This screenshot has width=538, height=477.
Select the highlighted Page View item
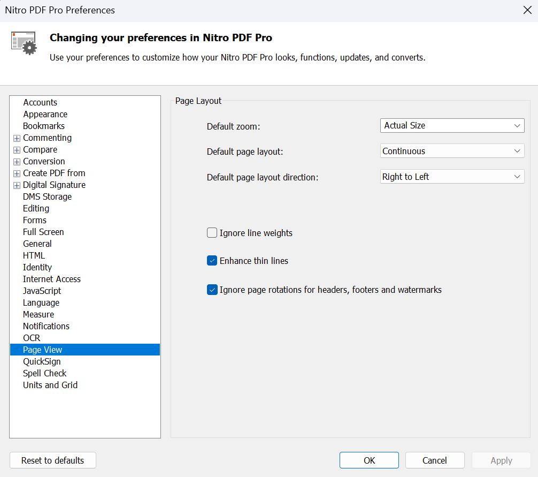pyautogui.click(x=85, y=350)
